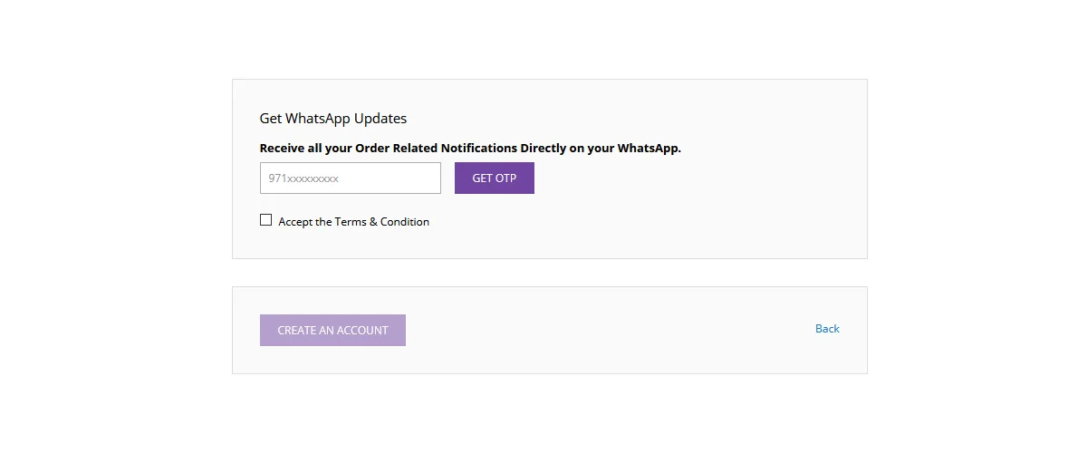Click the CREATE AN ACCOUNT button
The width and height of the screenshot is (1087, 453).
pyautogui.click(x=332, y=331)
